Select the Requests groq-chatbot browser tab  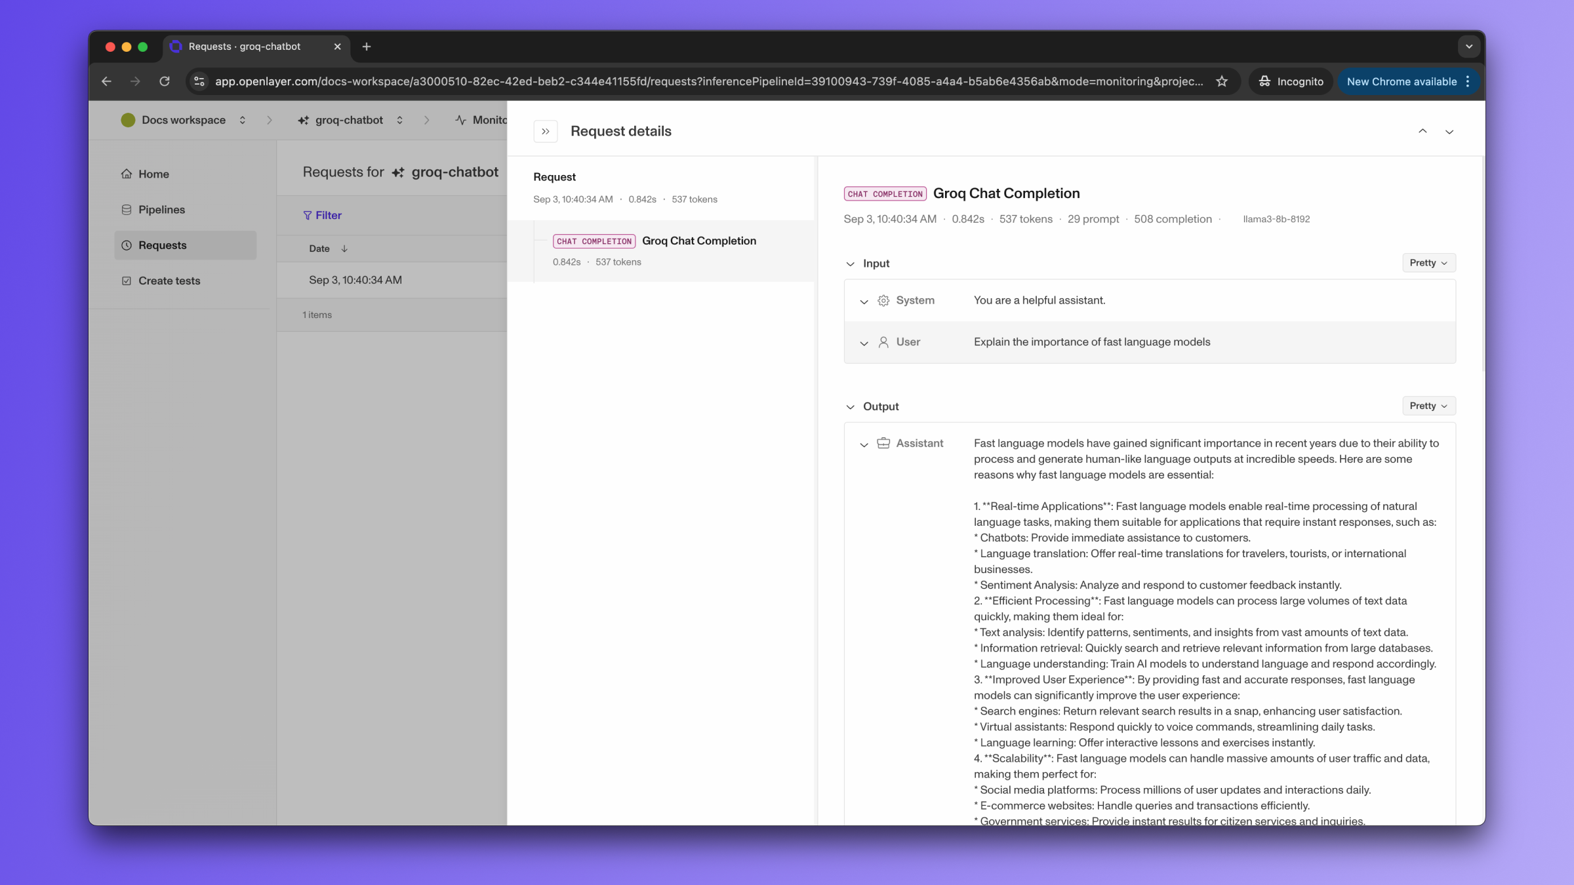point(256,47)
